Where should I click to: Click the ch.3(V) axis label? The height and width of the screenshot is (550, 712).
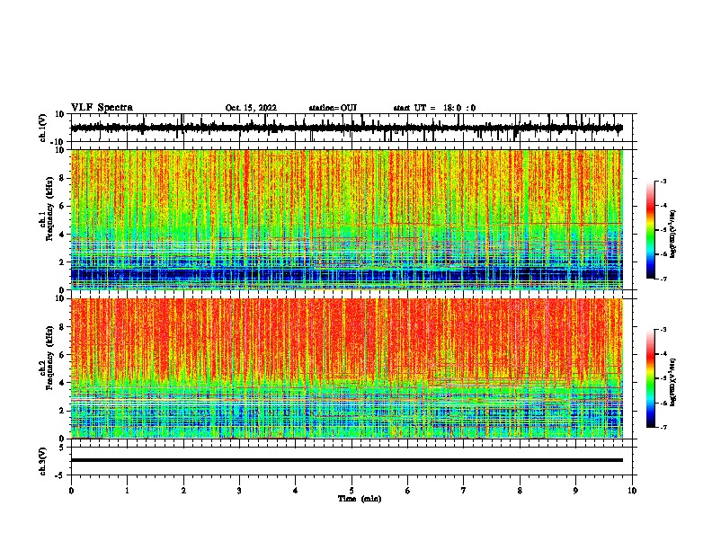click(43, 462)
